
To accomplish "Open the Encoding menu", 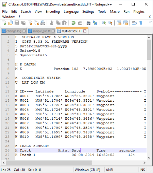I will [x=53, y=12].
